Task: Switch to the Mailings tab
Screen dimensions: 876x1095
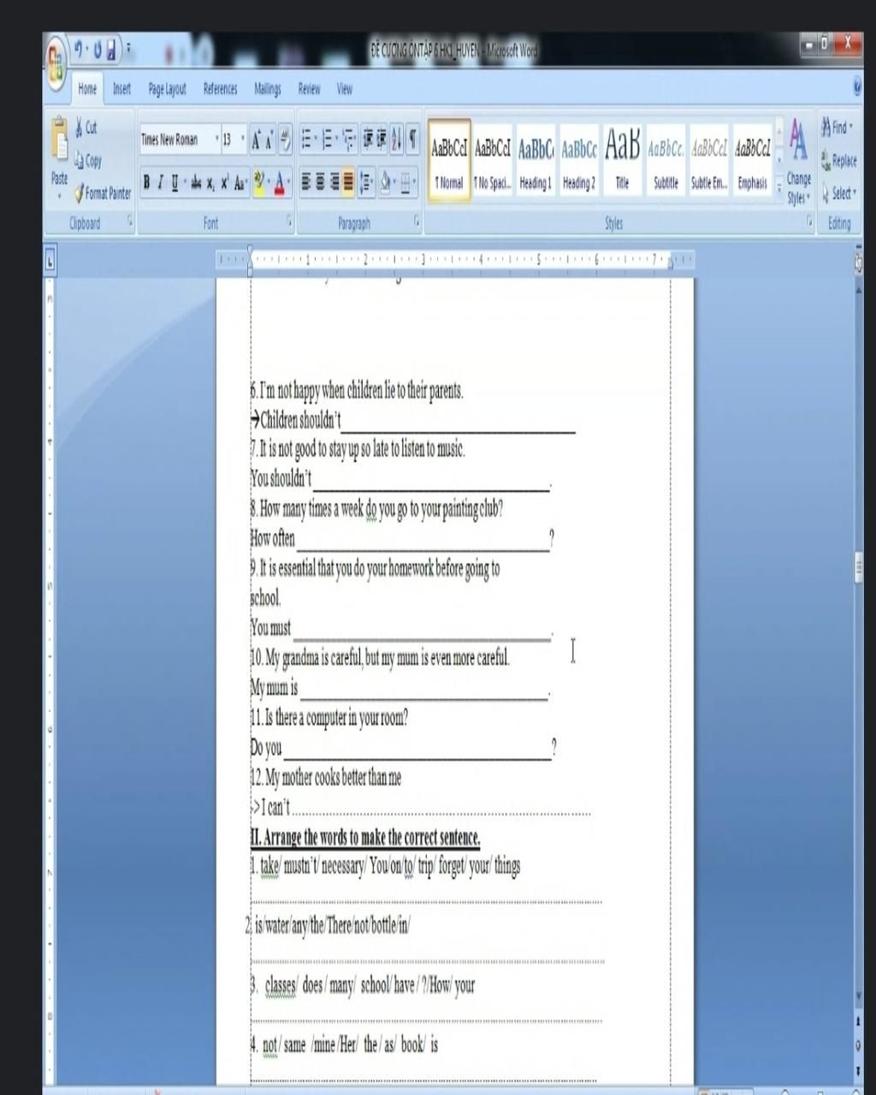Action: click(267, 88)
